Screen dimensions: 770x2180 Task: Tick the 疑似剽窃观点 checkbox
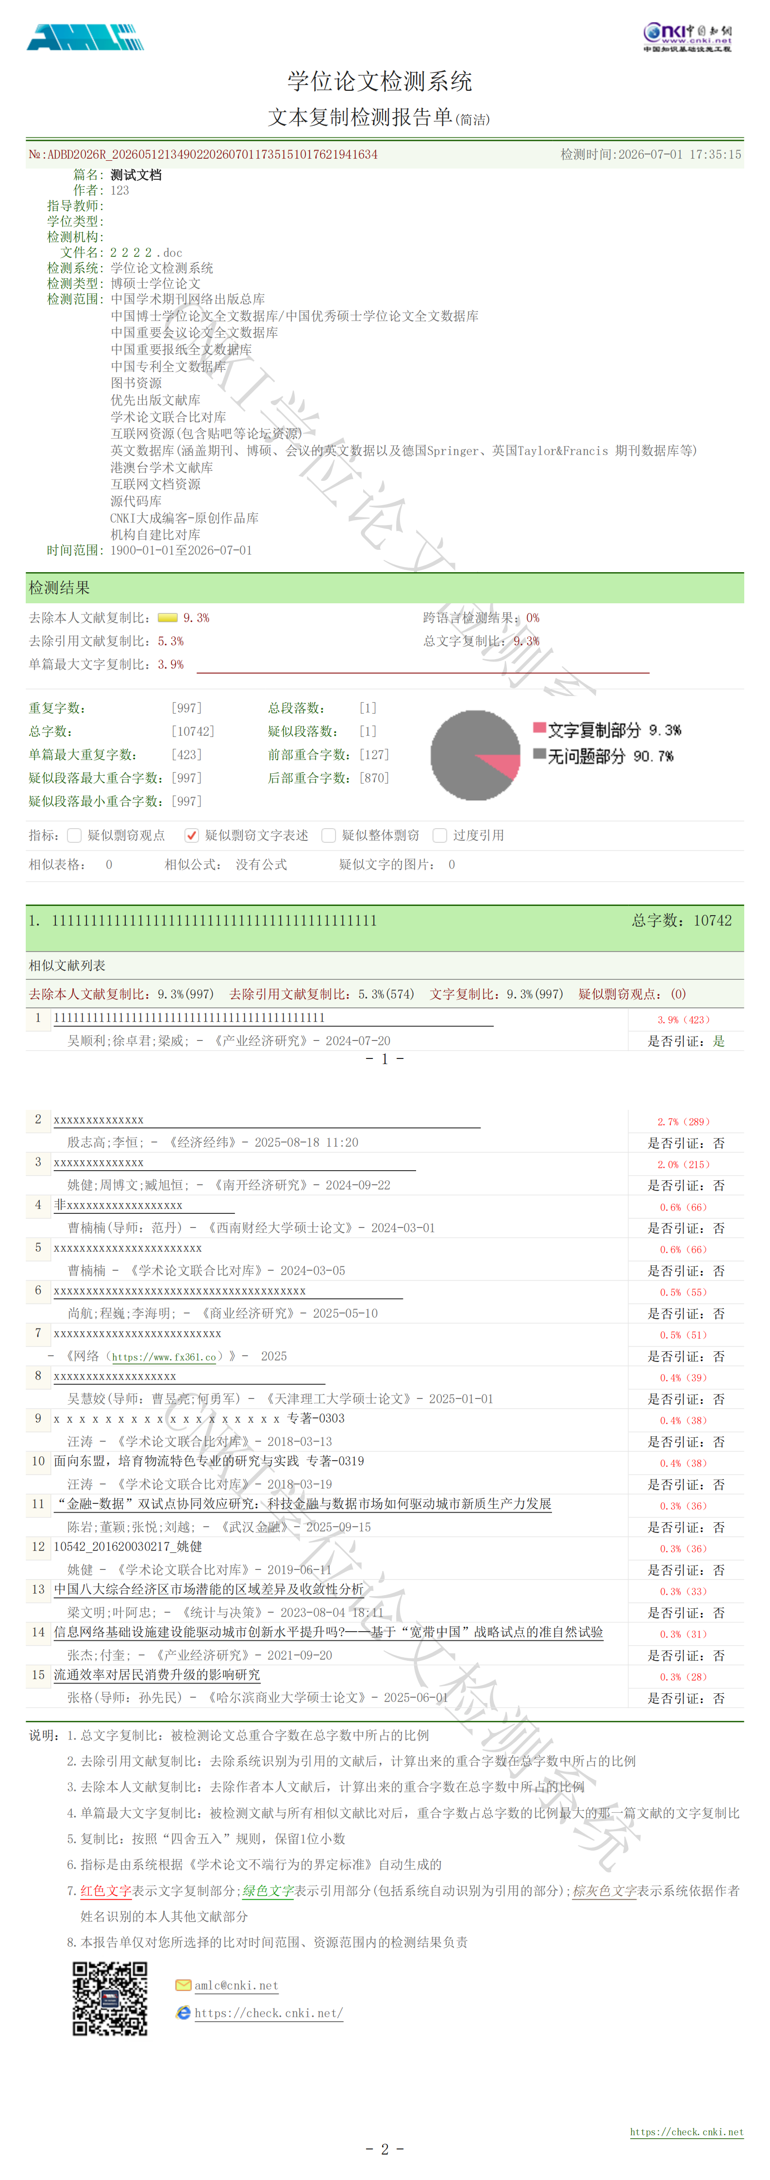[x=74, y=835]
